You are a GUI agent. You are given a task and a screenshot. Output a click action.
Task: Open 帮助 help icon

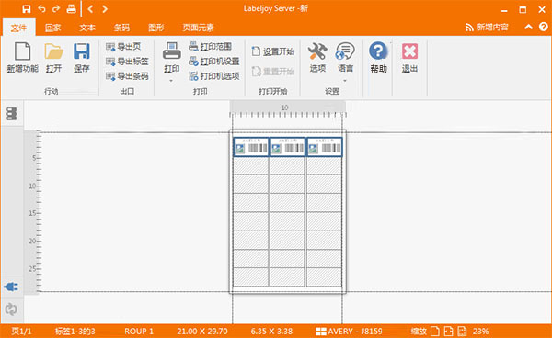(x=378, y=57)
